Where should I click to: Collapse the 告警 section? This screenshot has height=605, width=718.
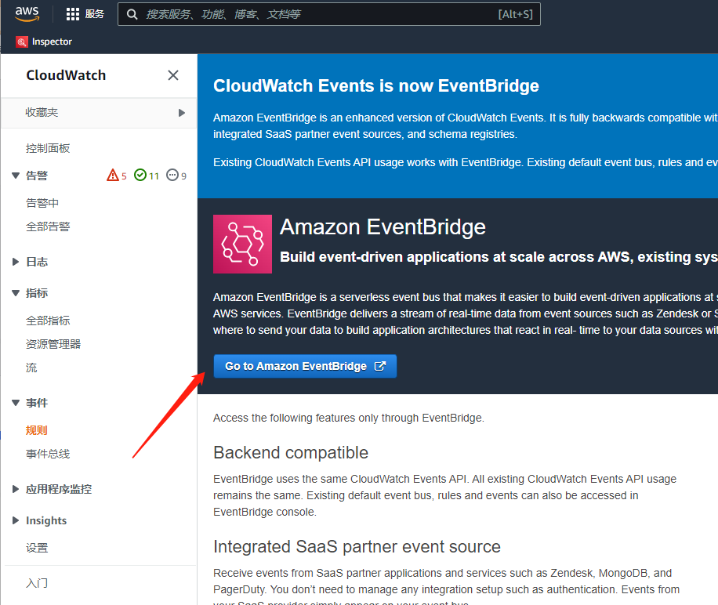click(x=16, y=176)
